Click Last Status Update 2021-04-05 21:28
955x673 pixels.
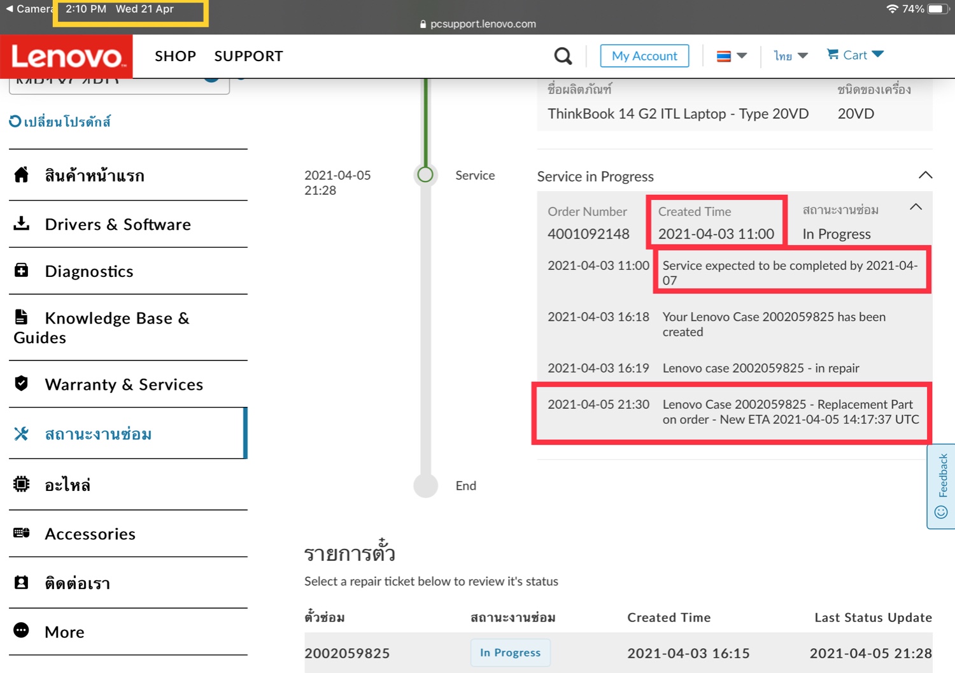870,653
